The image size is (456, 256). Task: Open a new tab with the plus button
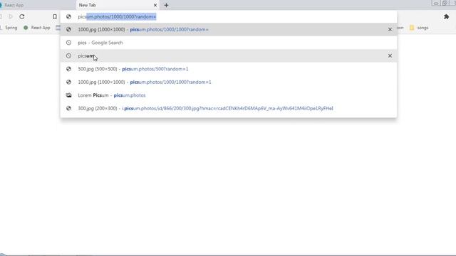(166, 5)
